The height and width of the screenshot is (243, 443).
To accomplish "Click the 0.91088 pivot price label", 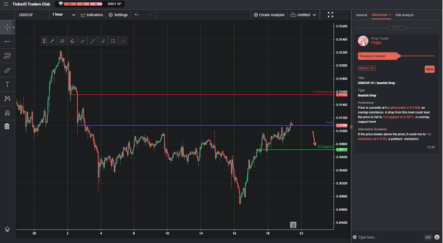I will point(342,125).
